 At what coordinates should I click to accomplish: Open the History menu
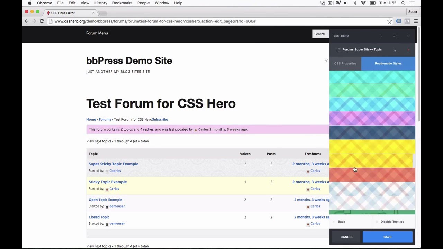click(101, 3)
